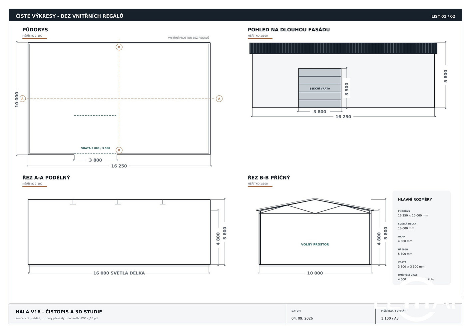The image size is (471, 333).
Task: Click the ŘEZ A-A PODÉLNÝ heading
Action: (46, 177)
